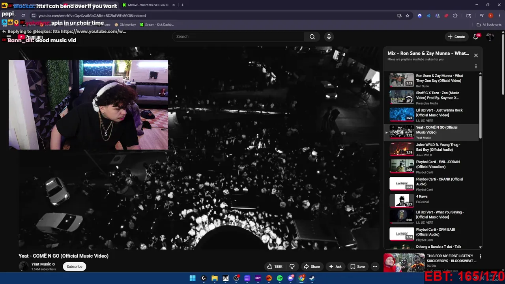Click the playlist panel scrollbar
Image resolution: width=505 pixels, height=284 pixels.
[x=480, y=106]
